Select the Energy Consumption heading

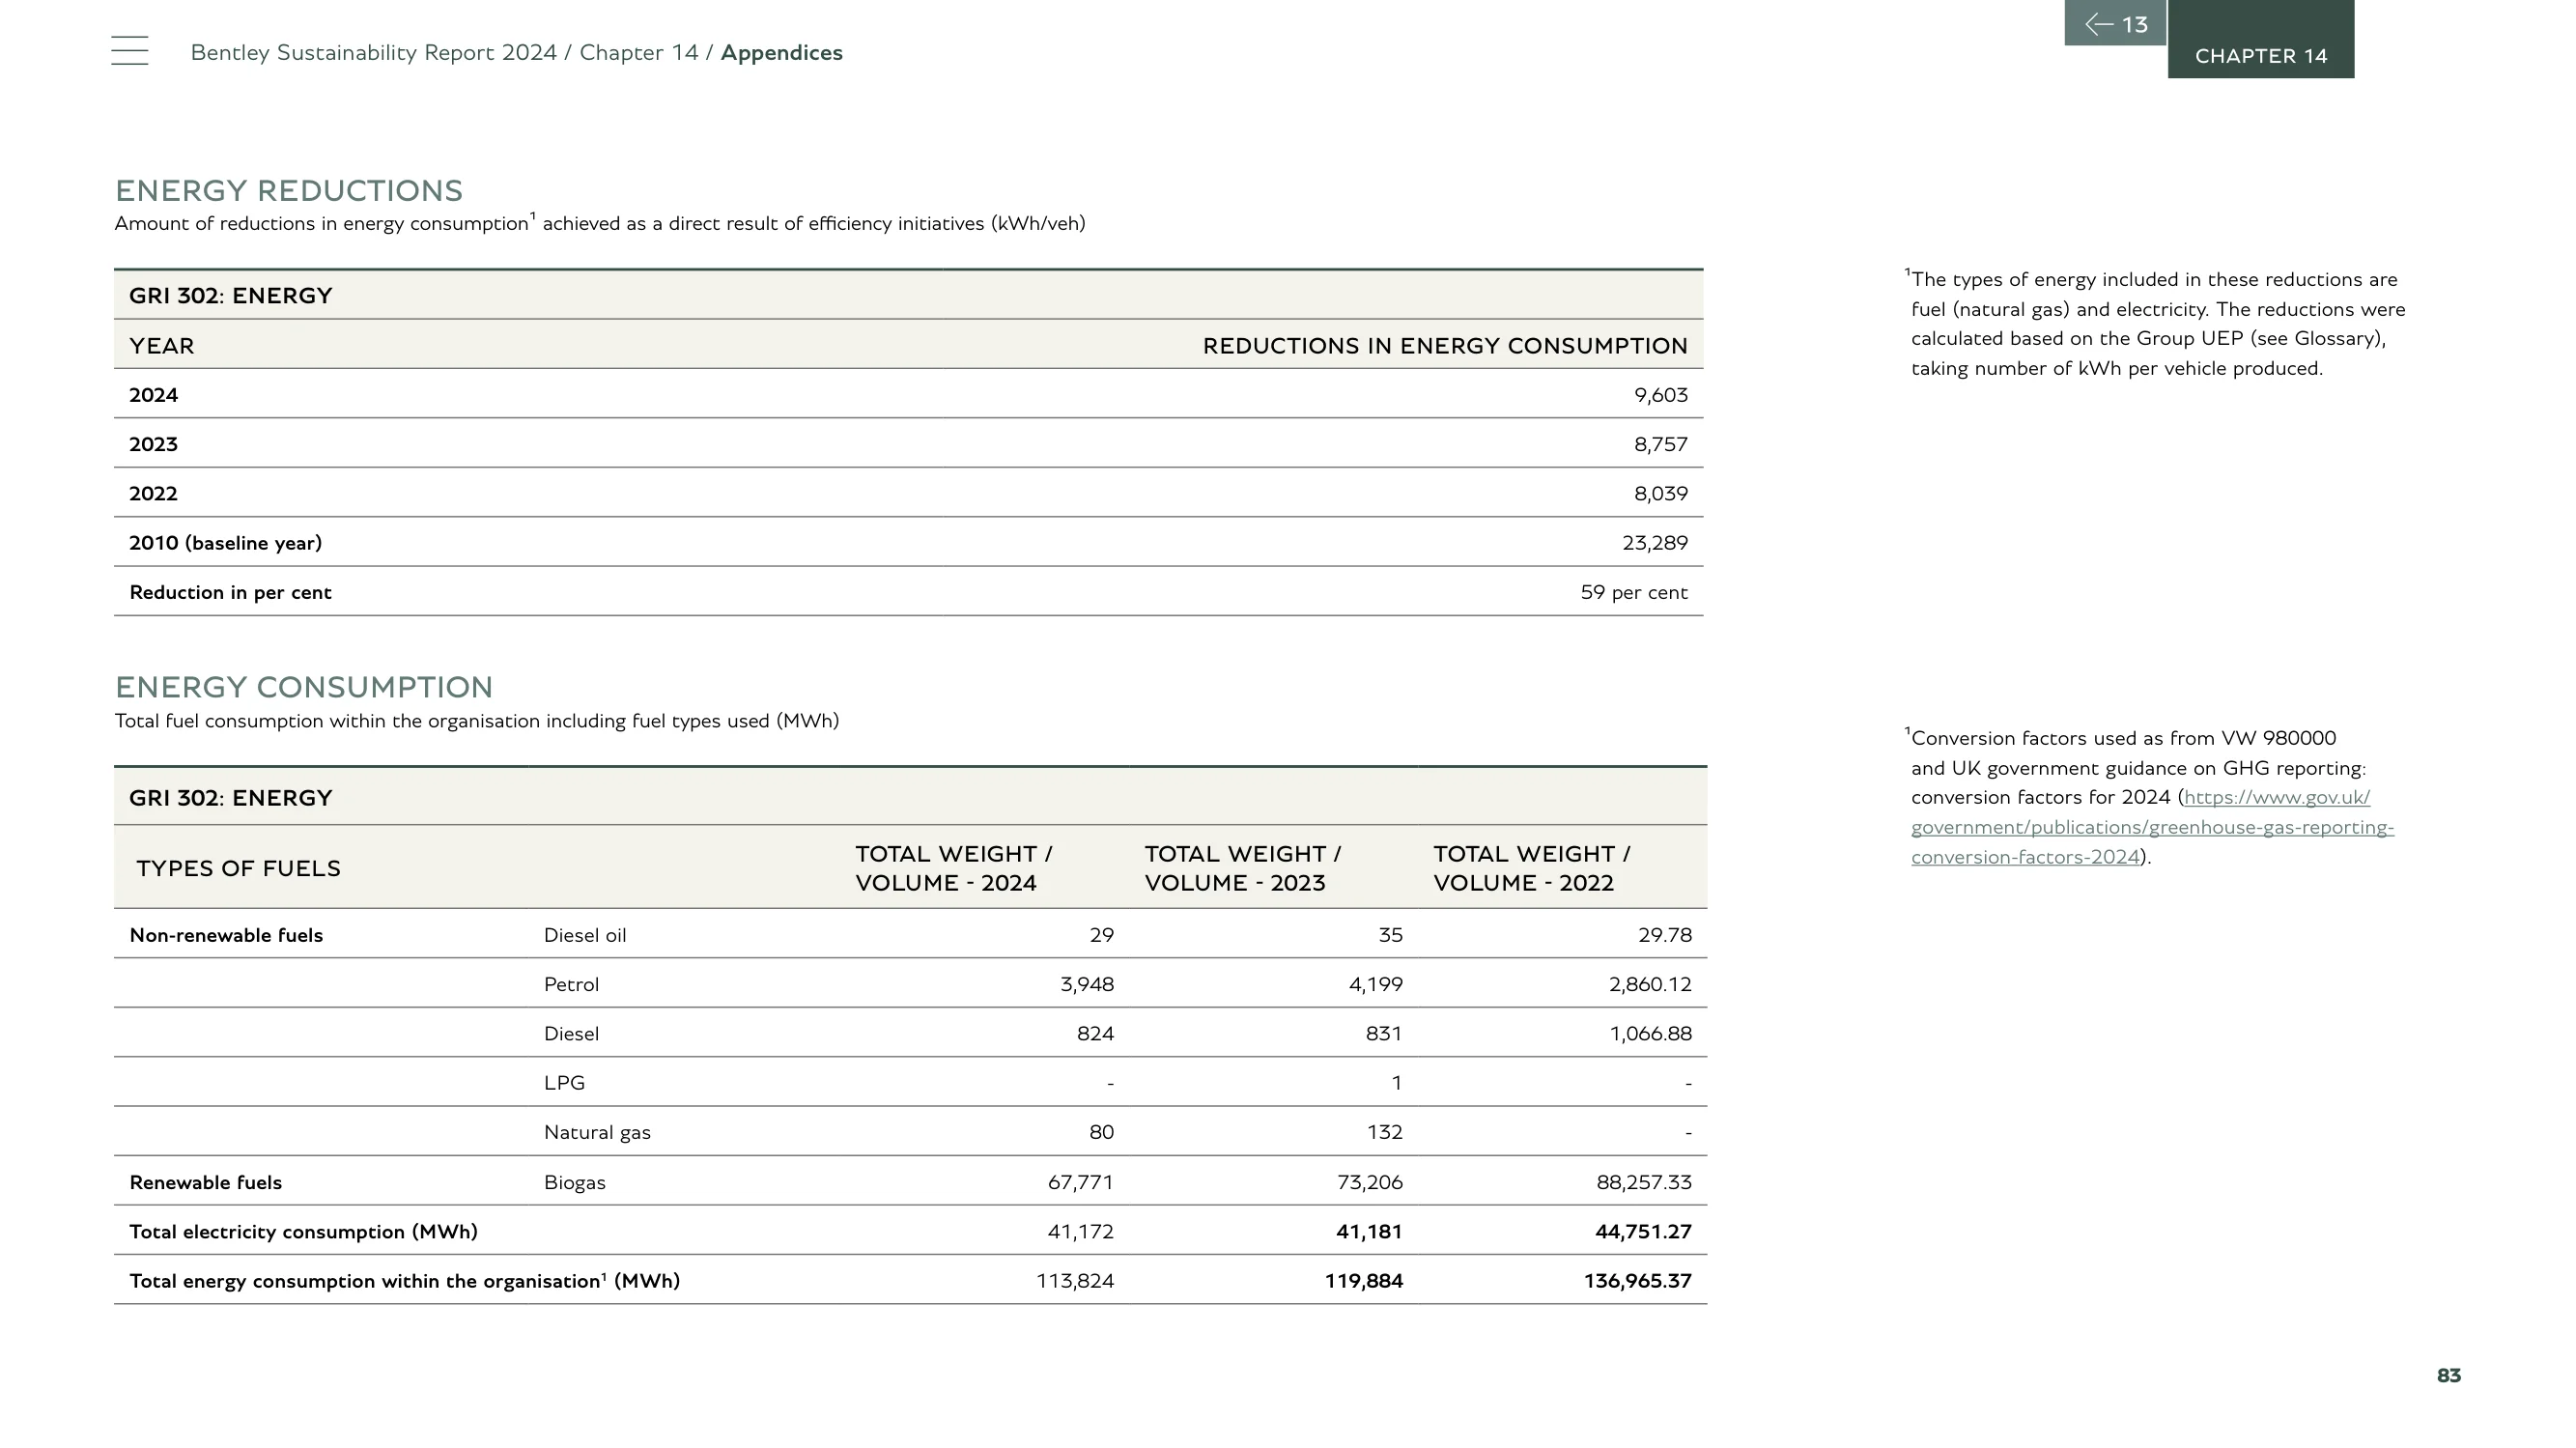click(304, 687)
